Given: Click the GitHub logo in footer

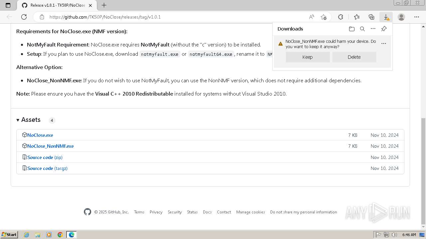Looking at the screenshot, I should pyautogui.click(x=88, y=212).
